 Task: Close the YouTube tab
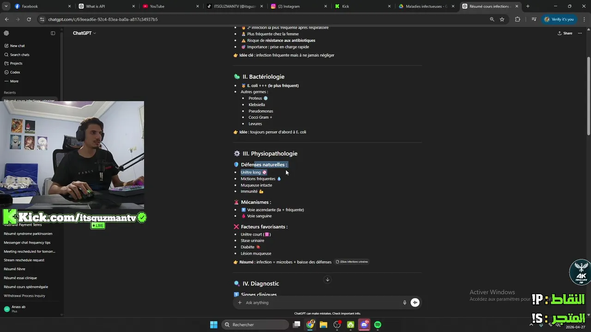pyautogui.click(x=197, y=6)
